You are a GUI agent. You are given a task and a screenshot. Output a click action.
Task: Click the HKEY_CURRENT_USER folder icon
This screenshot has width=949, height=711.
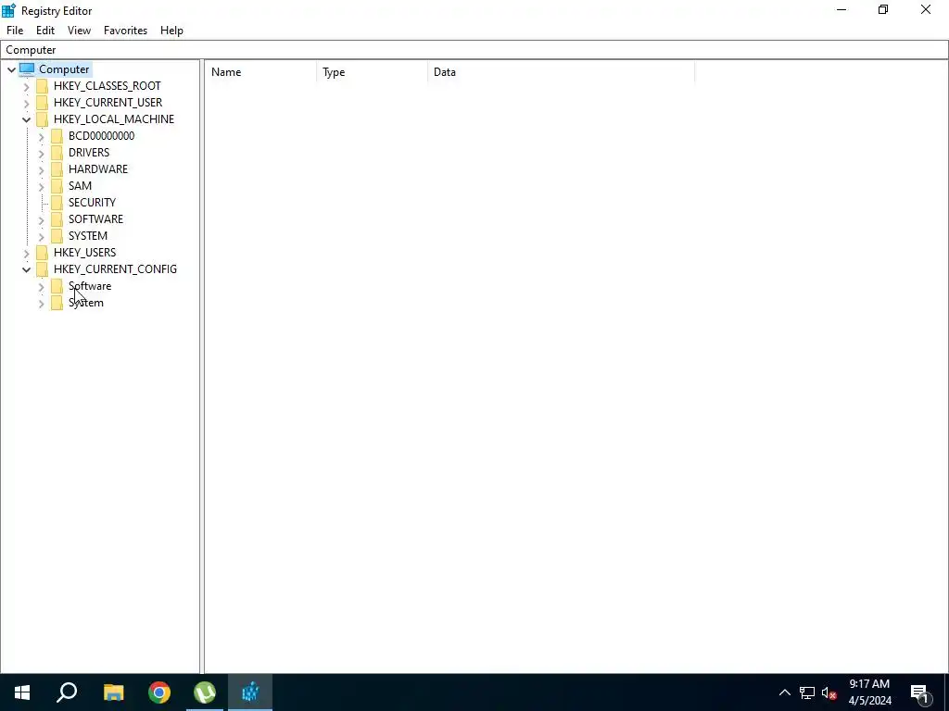click(43, 103)
